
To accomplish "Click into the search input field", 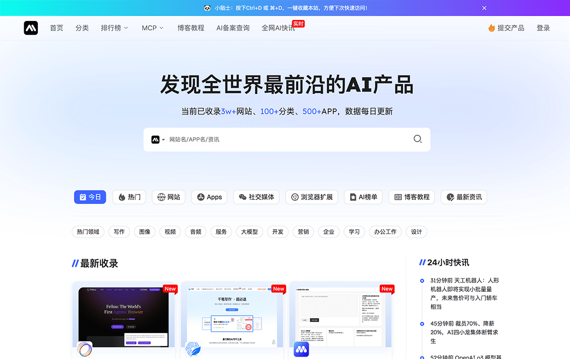I will click(x=285, y=139).
